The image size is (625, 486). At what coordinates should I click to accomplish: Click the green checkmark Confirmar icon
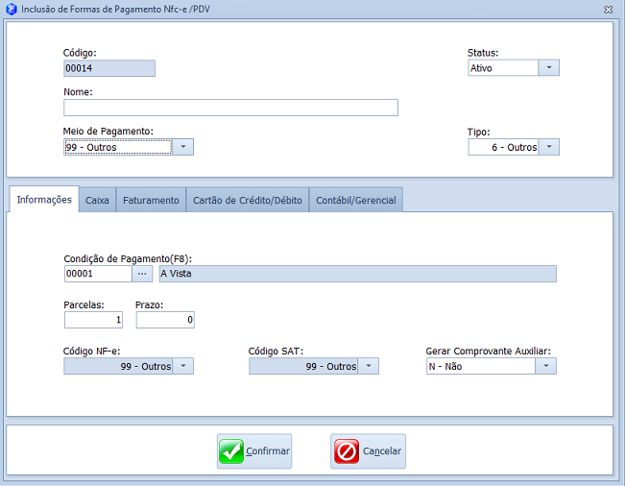tap(231, 451)
